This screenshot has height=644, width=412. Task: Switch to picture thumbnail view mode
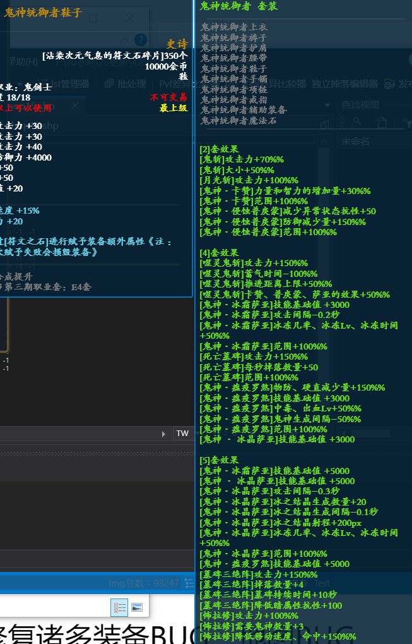pos(137,607)
